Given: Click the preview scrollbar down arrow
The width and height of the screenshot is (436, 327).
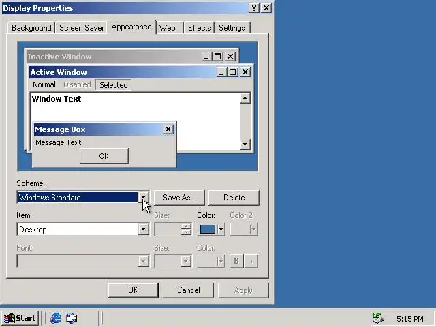Looking at the screenshot, I should point(245,144).
